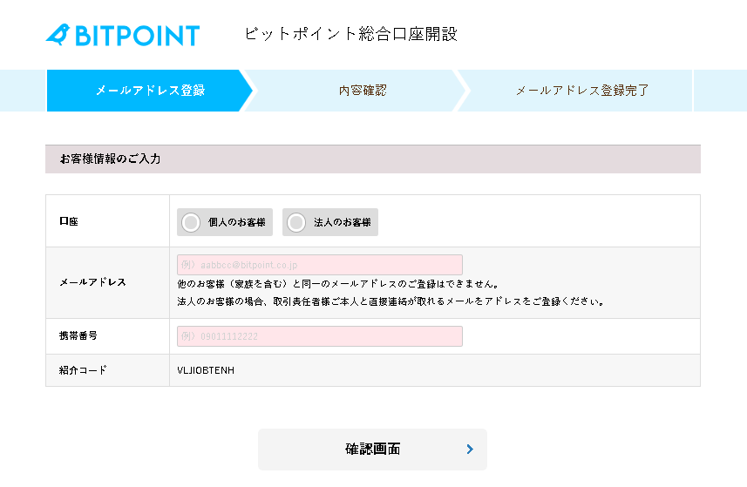Viewport: 747px width, 487px height.
Task: Click the note about duplicate email registration
Action: pyautogui.click(x=337, y=284)
